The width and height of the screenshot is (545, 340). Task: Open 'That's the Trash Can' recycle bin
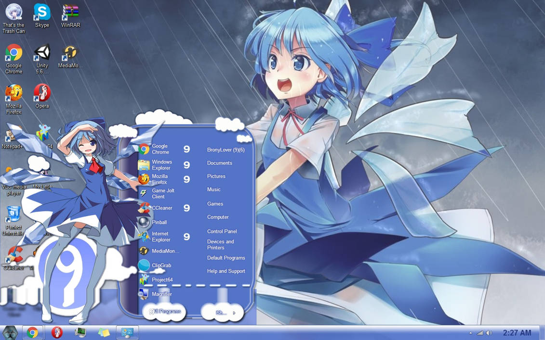coord(13,12)
